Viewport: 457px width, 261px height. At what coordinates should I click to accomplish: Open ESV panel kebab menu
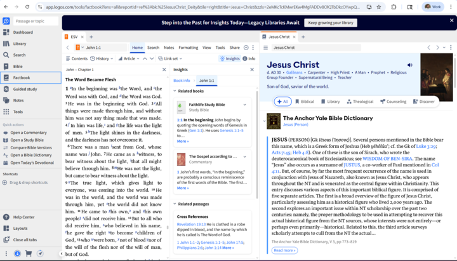[x=253, y=48]
